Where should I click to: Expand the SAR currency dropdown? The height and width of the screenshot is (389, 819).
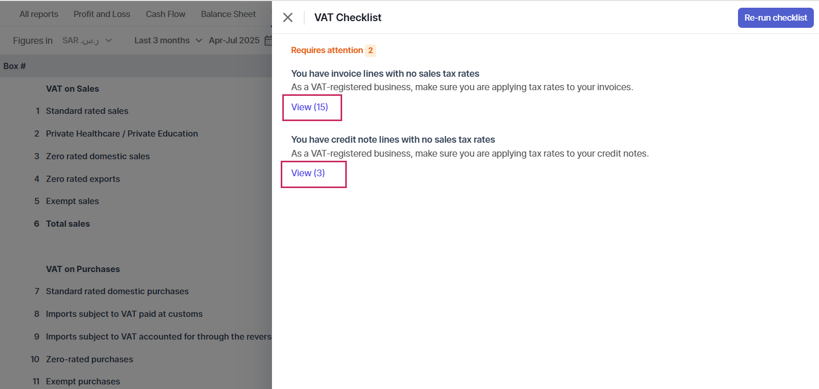87,40
